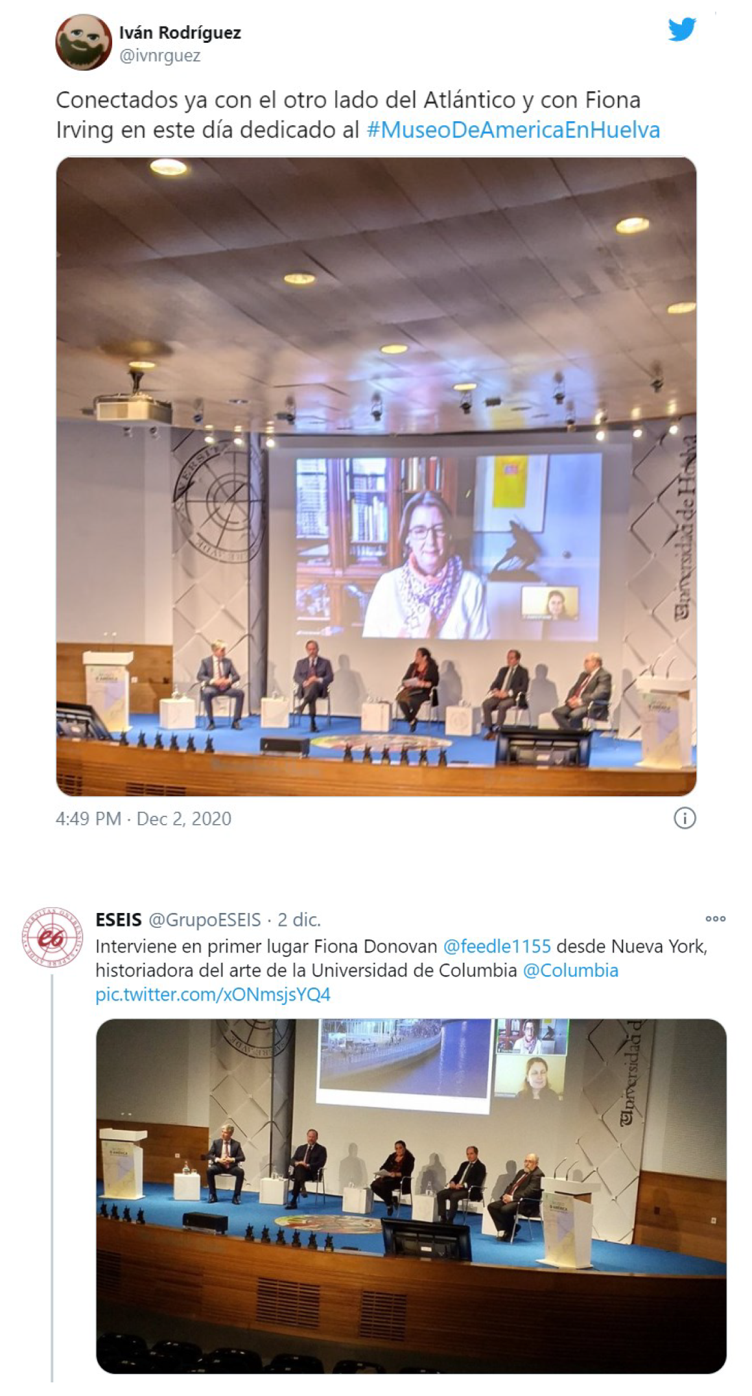Click the thread connector line under ESEIS avatar
Viewport: 752px width, 1396px height.
(x=52, y=1180)
